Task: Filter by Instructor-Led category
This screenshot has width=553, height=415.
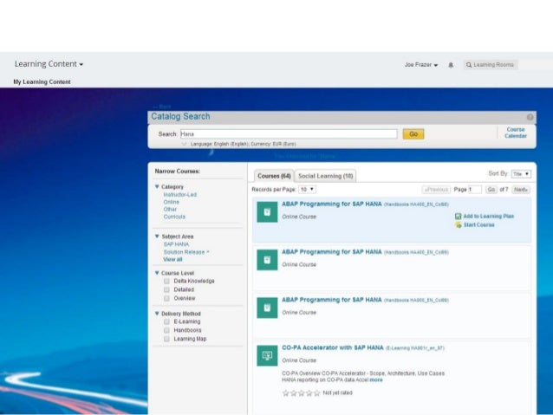Action: [x=180, y=195]
